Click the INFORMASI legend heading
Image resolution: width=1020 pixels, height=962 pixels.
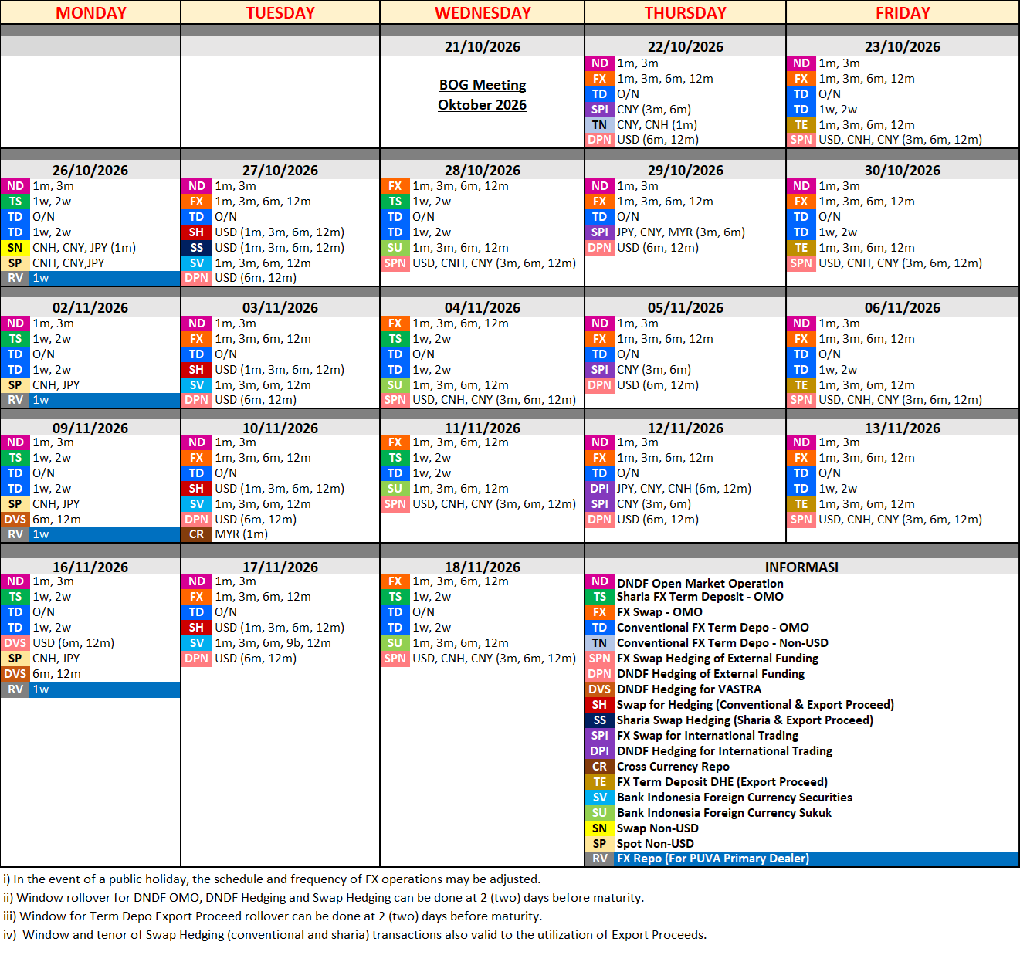point(801,567)
